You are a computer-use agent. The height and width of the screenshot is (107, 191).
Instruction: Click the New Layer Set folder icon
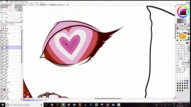(x=5, y=27)
